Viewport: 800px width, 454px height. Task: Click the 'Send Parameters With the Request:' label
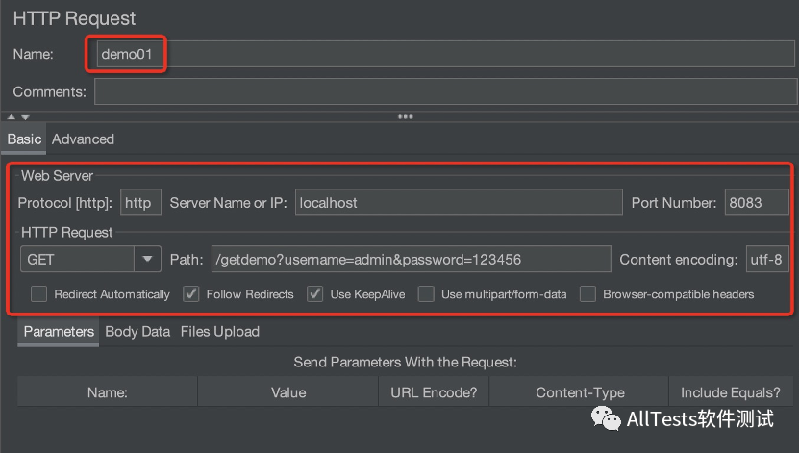pyautogui.click(x=405, y=363)
